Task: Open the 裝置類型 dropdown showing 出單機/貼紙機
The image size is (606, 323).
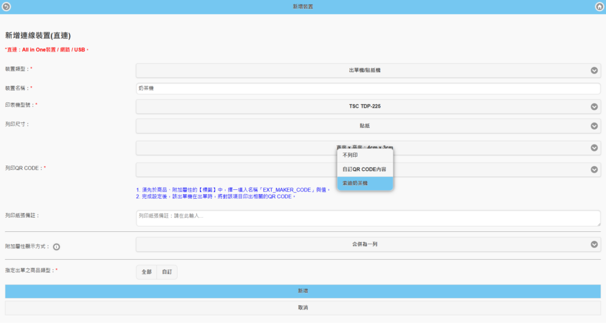Action: pyautogui.click(x=368, y=71)
